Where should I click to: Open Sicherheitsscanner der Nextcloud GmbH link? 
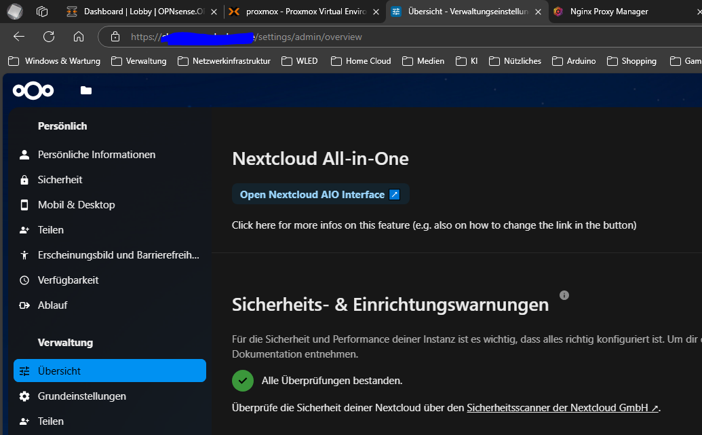562,408
